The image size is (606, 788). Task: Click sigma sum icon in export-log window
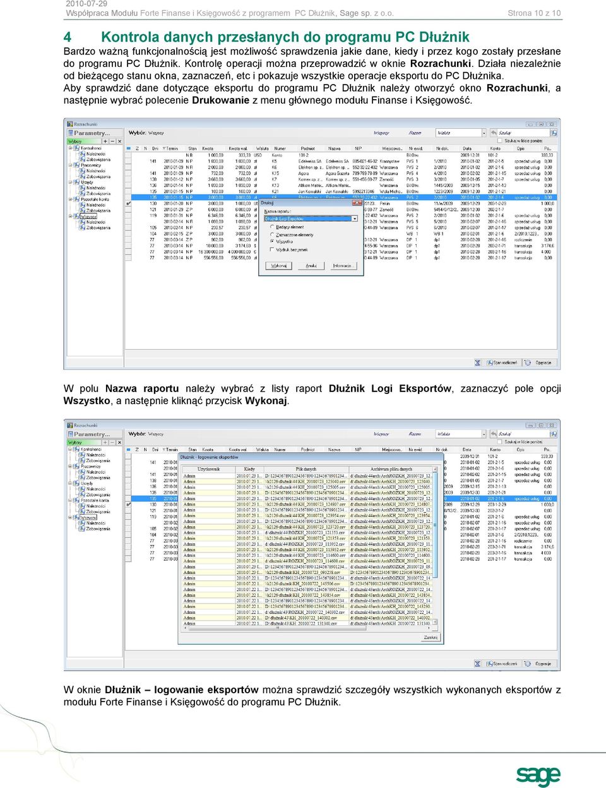(478, 664)
